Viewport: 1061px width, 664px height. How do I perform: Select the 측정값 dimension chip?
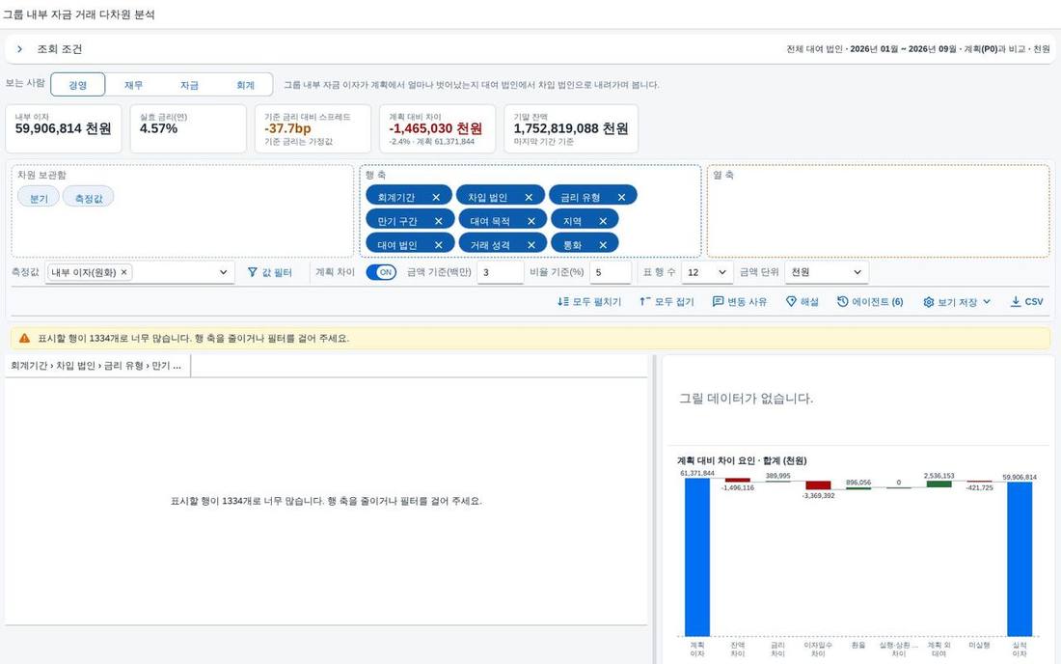pos(89,198)
